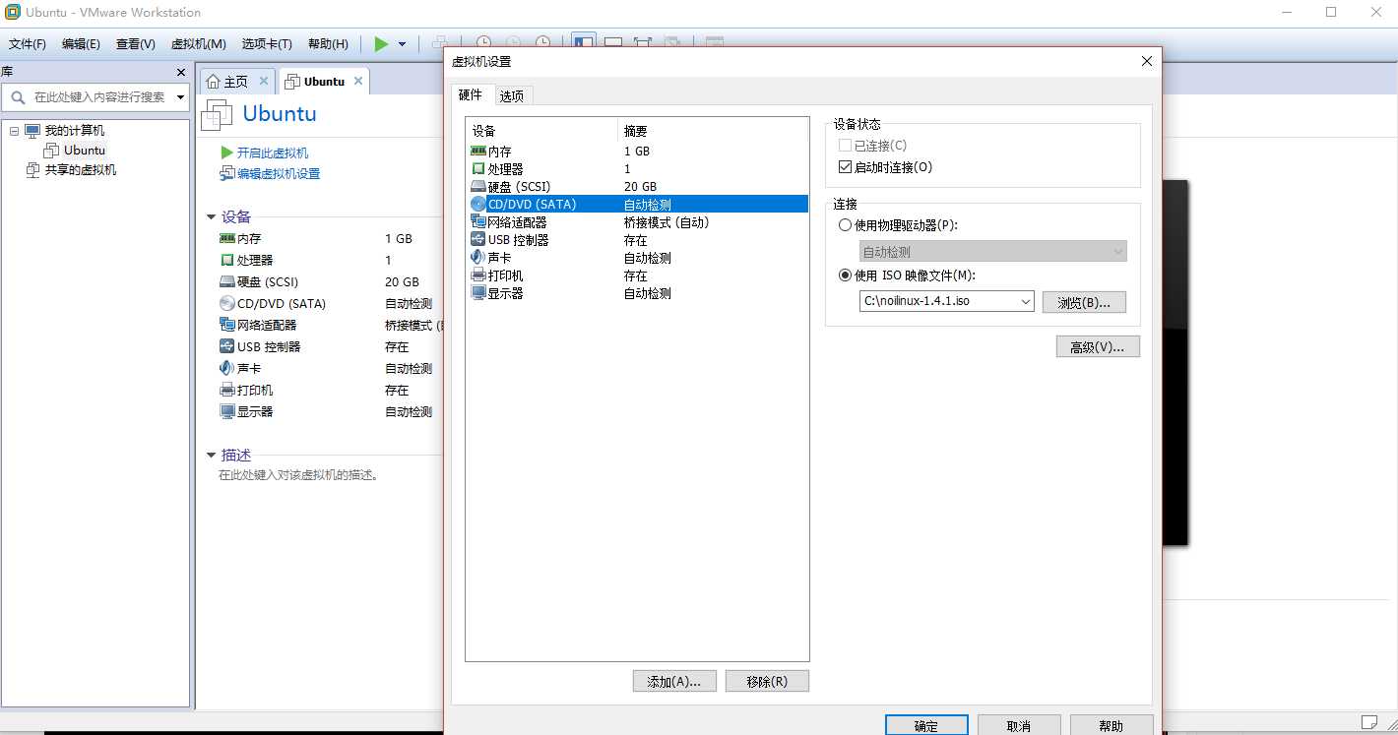Click the magnifier icon in library search
This screenshot has height=735, width=1398.
(18, 96)
